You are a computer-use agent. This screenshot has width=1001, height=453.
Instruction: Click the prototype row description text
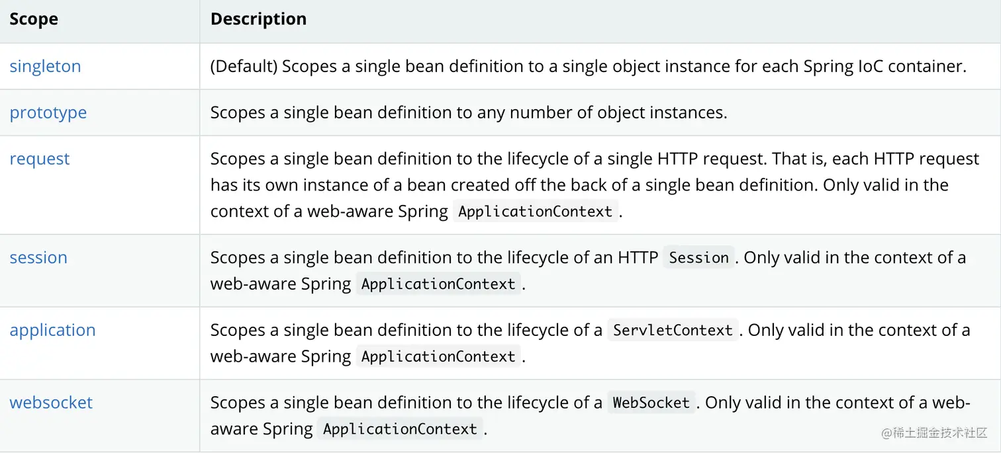pyautogui.click(x=468, y=112)
